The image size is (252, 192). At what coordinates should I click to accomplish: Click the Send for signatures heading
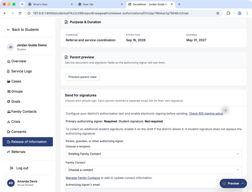click(x=81, y=95)
